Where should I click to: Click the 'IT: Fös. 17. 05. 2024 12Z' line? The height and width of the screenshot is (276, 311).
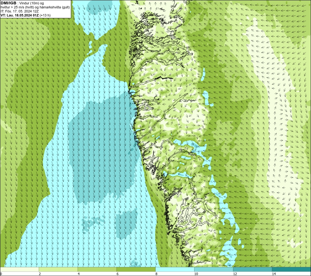pyautogui.click(x=20, y=11)
